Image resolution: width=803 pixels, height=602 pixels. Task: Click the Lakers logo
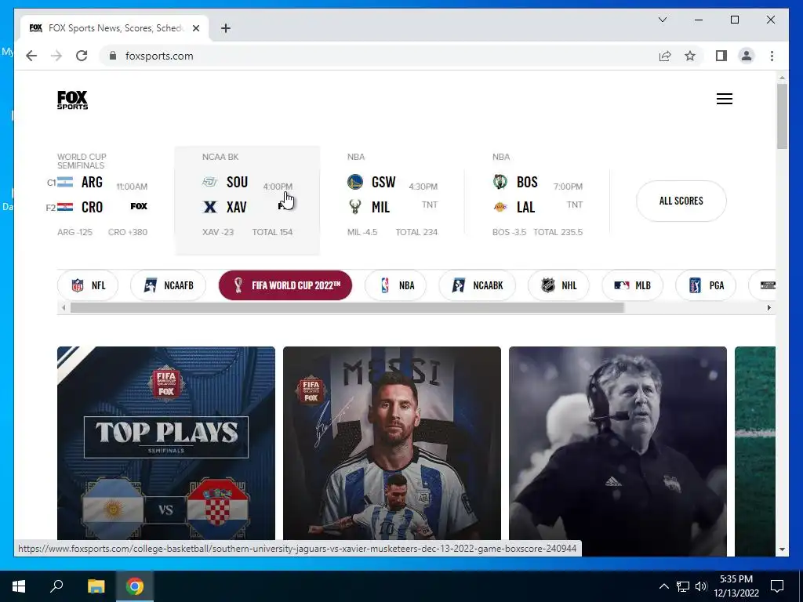click(500, 207)
